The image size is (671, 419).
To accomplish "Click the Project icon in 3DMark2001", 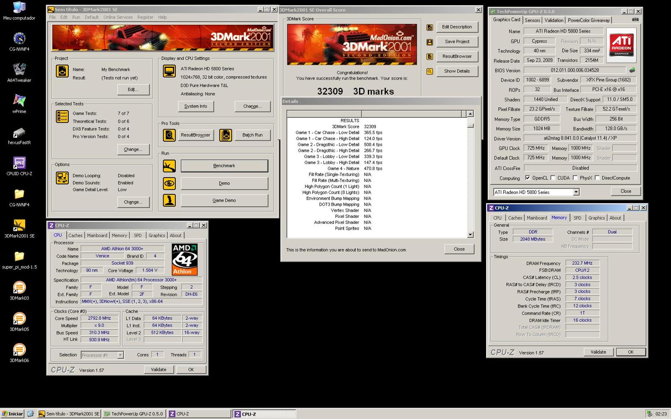I will (x=62, y=71).
